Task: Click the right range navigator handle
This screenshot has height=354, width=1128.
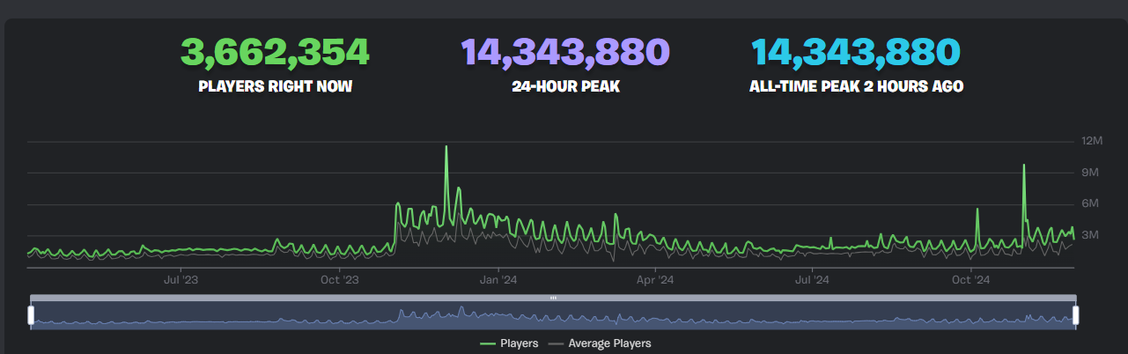Action: 1075,314
